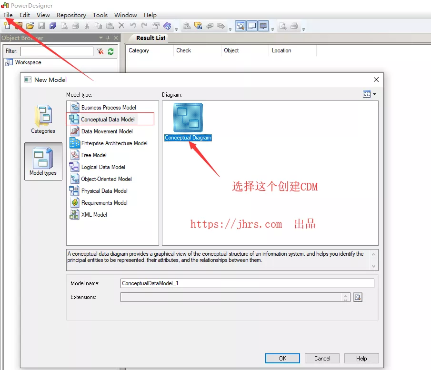Confirm New Model with OK

[282, 358]
